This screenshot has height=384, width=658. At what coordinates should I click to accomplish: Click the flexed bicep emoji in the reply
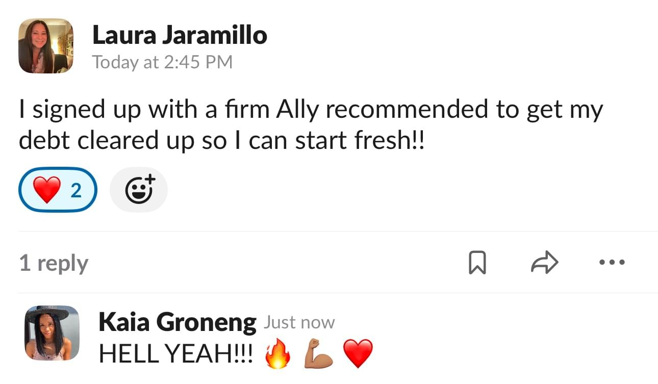(x=318, y=353)
